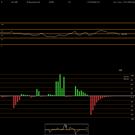Click the current RSI value 44.98
135x135 pixels.
[x=124, y=34]
